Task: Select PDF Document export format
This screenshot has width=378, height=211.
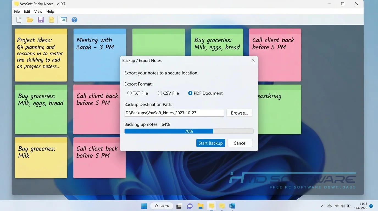Action: click(205, 93)
